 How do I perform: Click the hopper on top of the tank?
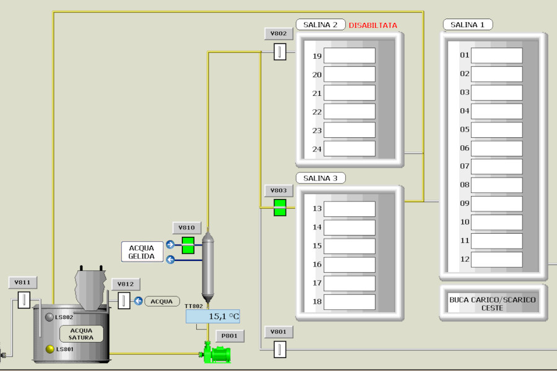(91, 288)
